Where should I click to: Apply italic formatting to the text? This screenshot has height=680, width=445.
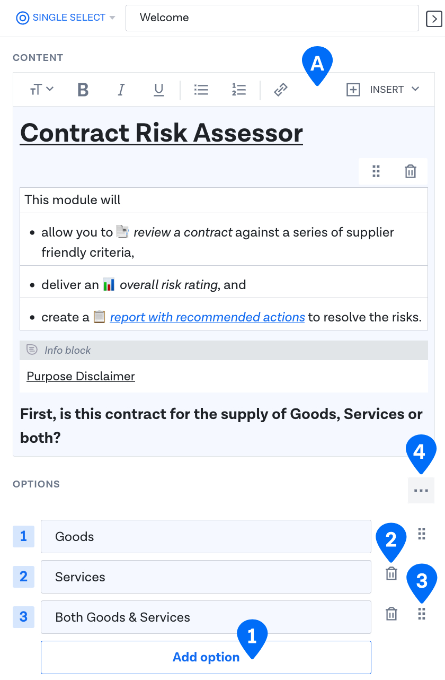tap(121, 90)
